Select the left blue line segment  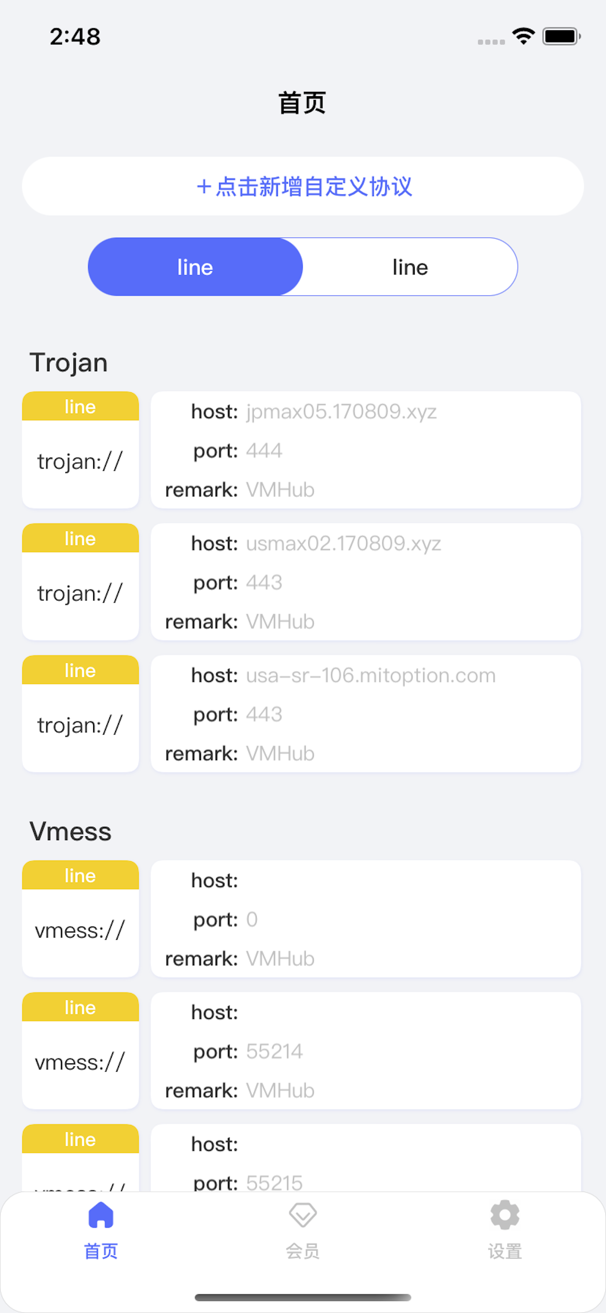click(x=195, y=267)
